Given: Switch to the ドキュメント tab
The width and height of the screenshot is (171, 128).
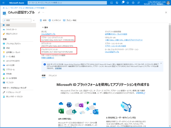Looking at the screenshot, I should (53, 75).
